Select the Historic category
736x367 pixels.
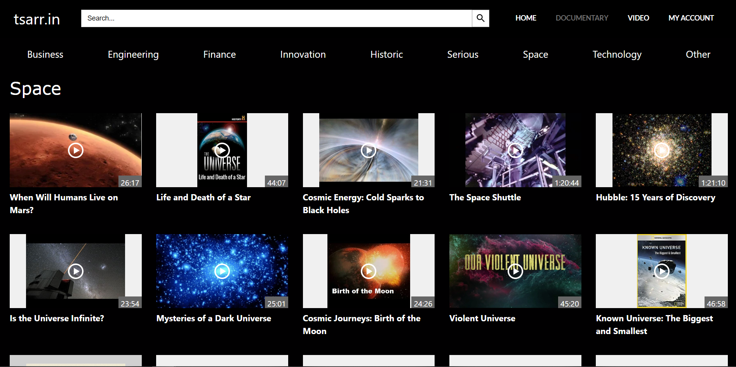pyautogui.click(x=386, y=55)
